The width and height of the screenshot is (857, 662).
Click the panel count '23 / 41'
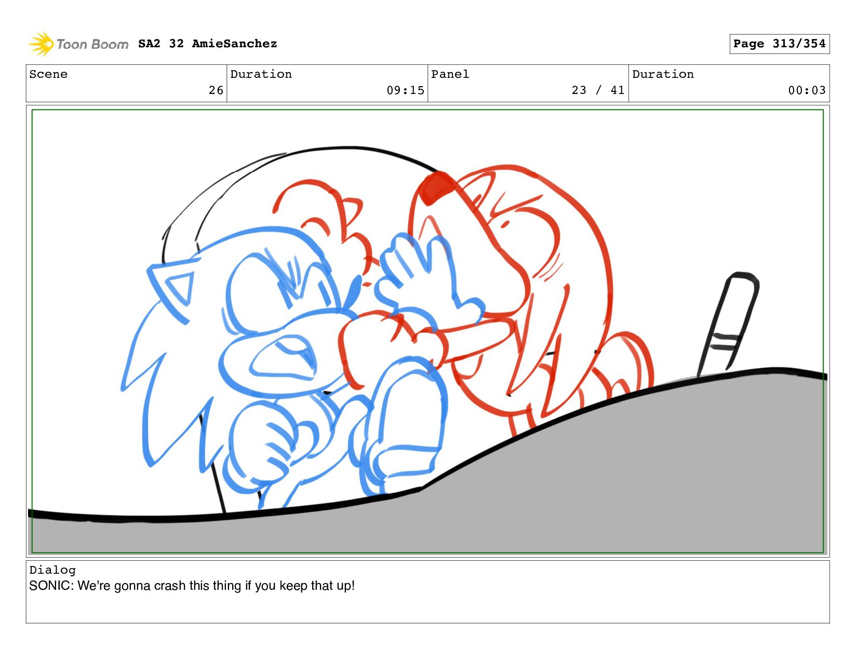[598, 90]
